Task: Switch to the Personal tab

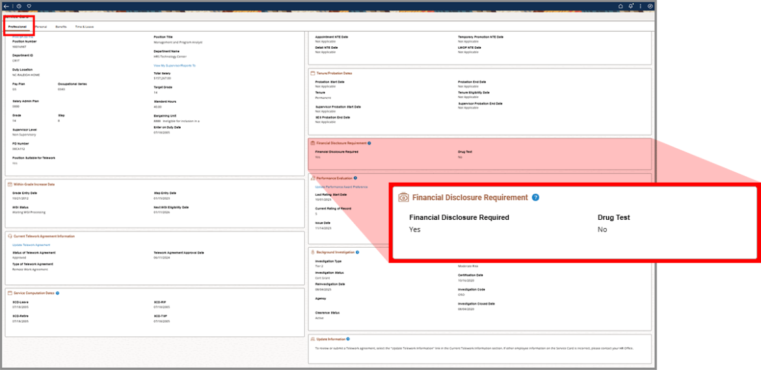Action: click(40, 27)
